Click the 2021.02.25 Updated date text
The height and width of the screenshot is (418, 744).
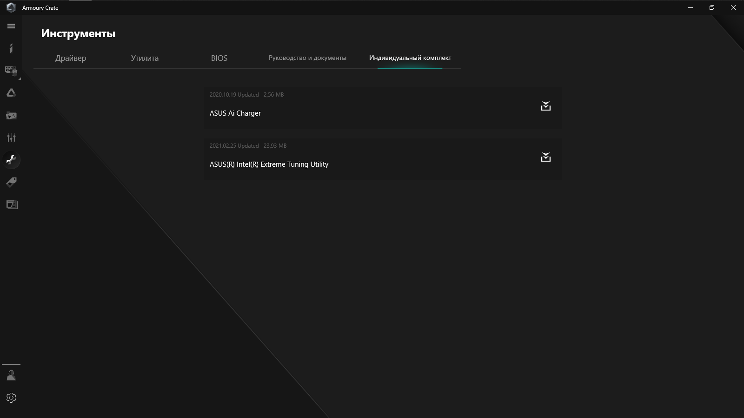coord(234,146)
